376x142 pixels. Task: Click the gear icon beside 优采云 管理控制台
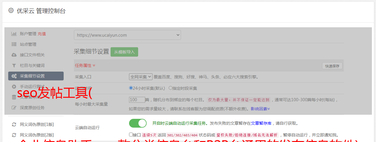click(11, 11)
